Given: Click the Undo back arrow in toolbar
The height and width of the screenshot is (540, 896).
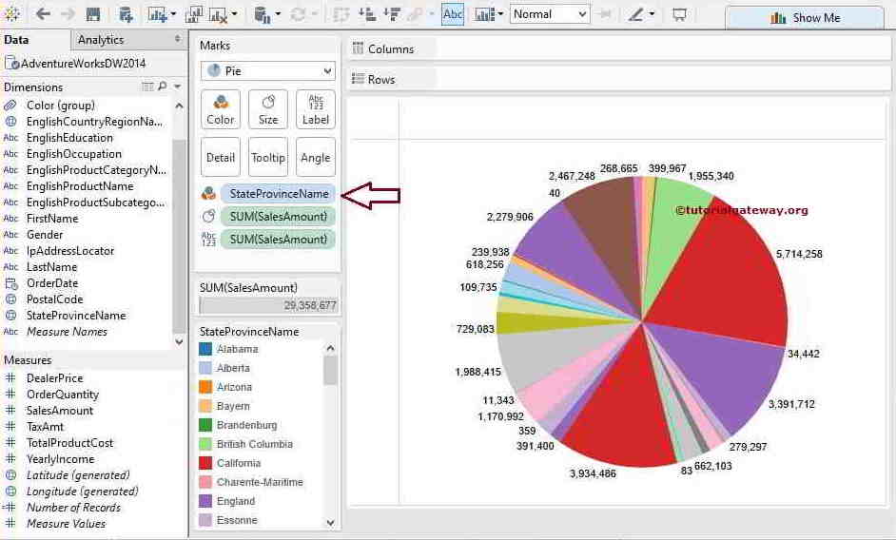Looking at the screenshot, I should coord(43,14).
